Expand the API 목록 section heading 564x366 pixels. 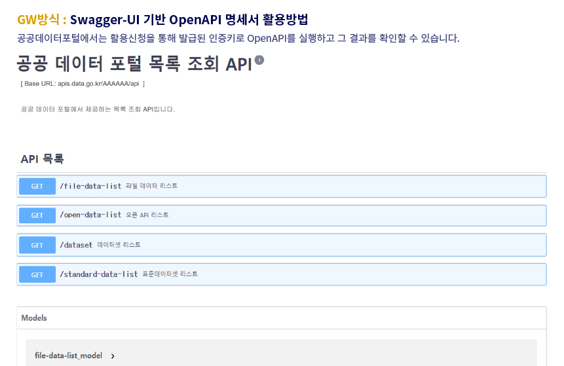point(42,159)
